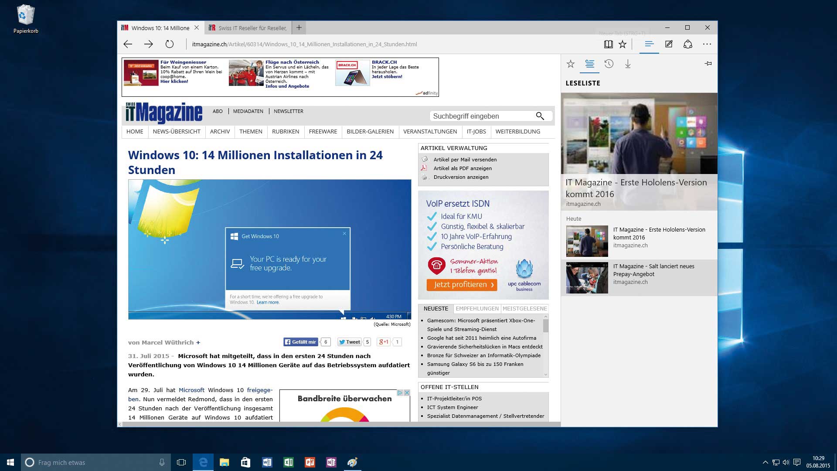
Task: Click the NEUESTE list scrollbar down arrow
Action: coord(545,374)
